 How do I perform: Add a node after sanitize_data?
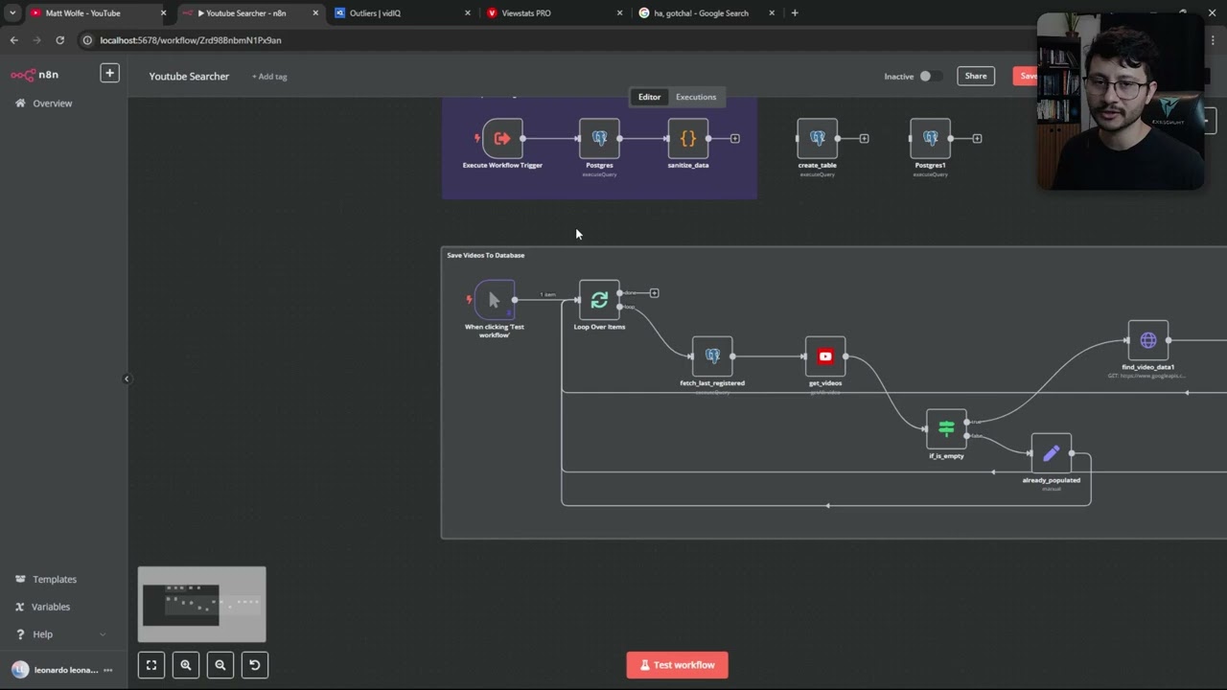click(x=735, y=138)
